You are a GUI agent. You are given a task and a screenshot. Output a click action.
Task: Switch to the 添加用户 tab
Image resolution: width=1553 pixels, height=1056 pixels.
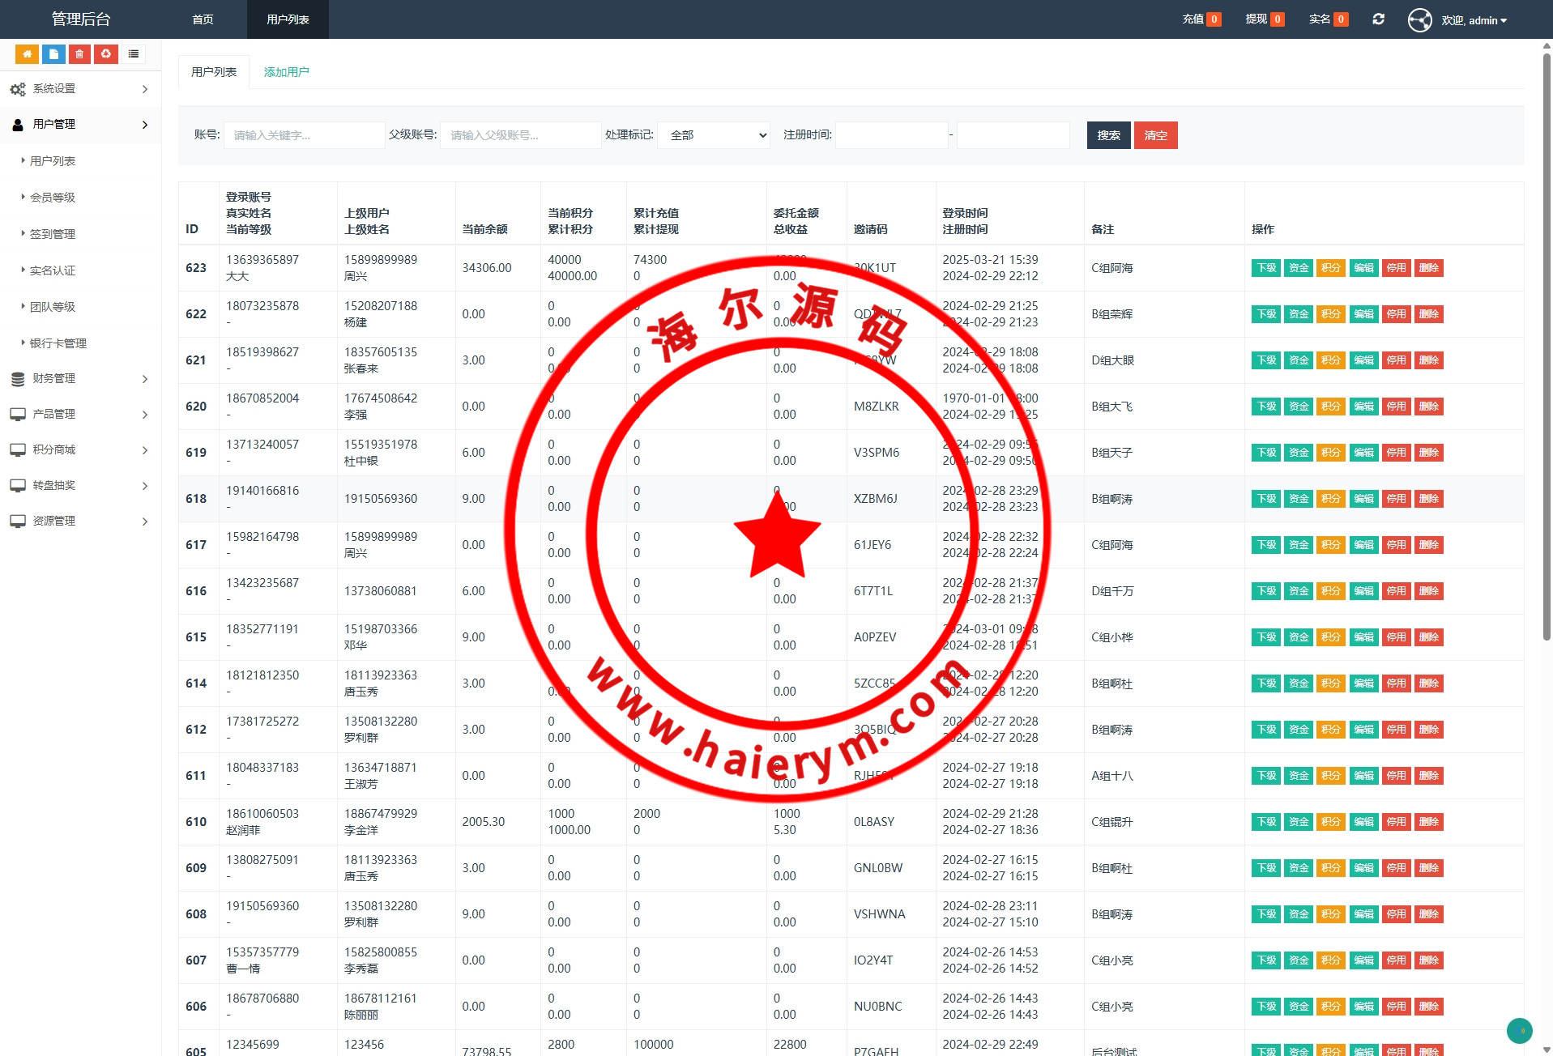[x=286, y=72]
